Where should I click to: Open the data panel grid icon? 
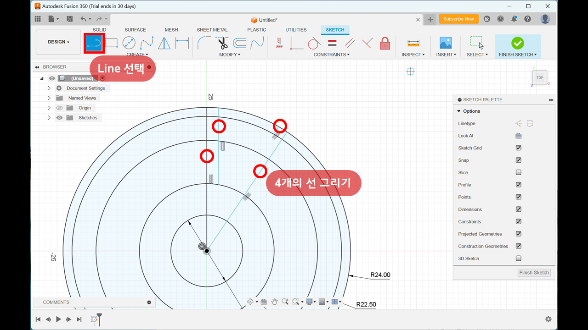(x=38, y=19)
